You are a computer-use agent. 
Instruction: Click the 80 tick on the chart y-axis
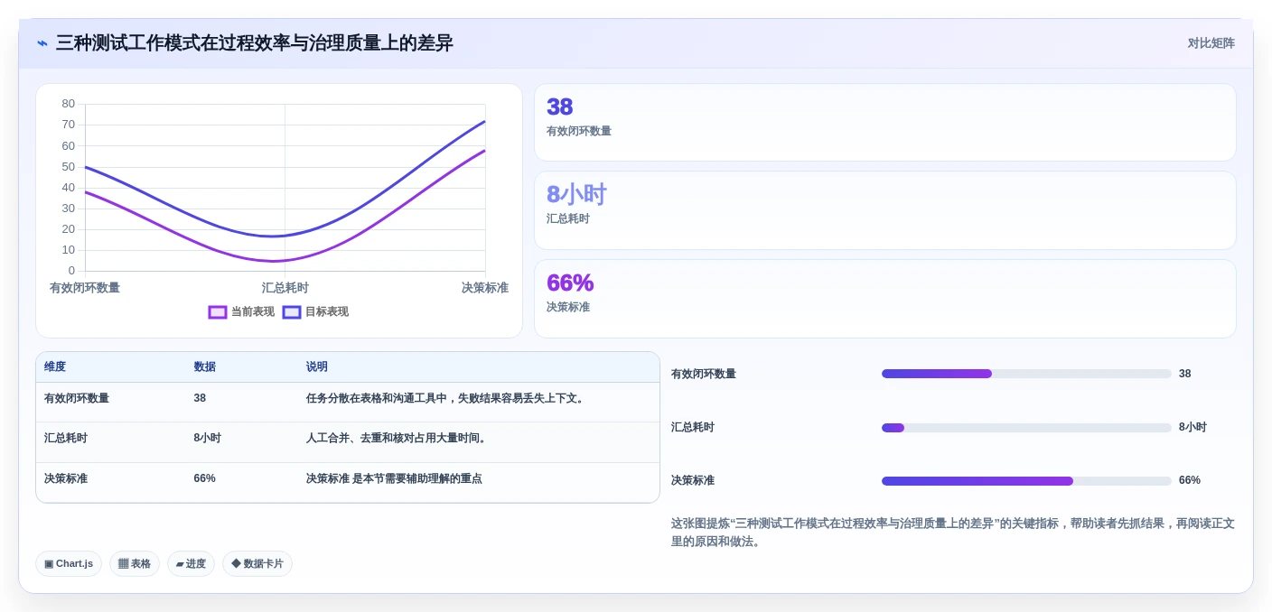[69, 104]
